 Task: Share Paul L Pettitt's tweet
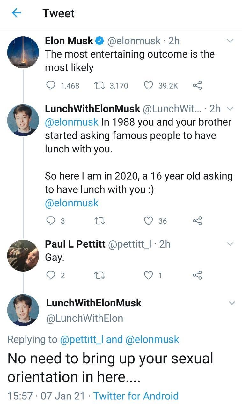pos(197,275)
